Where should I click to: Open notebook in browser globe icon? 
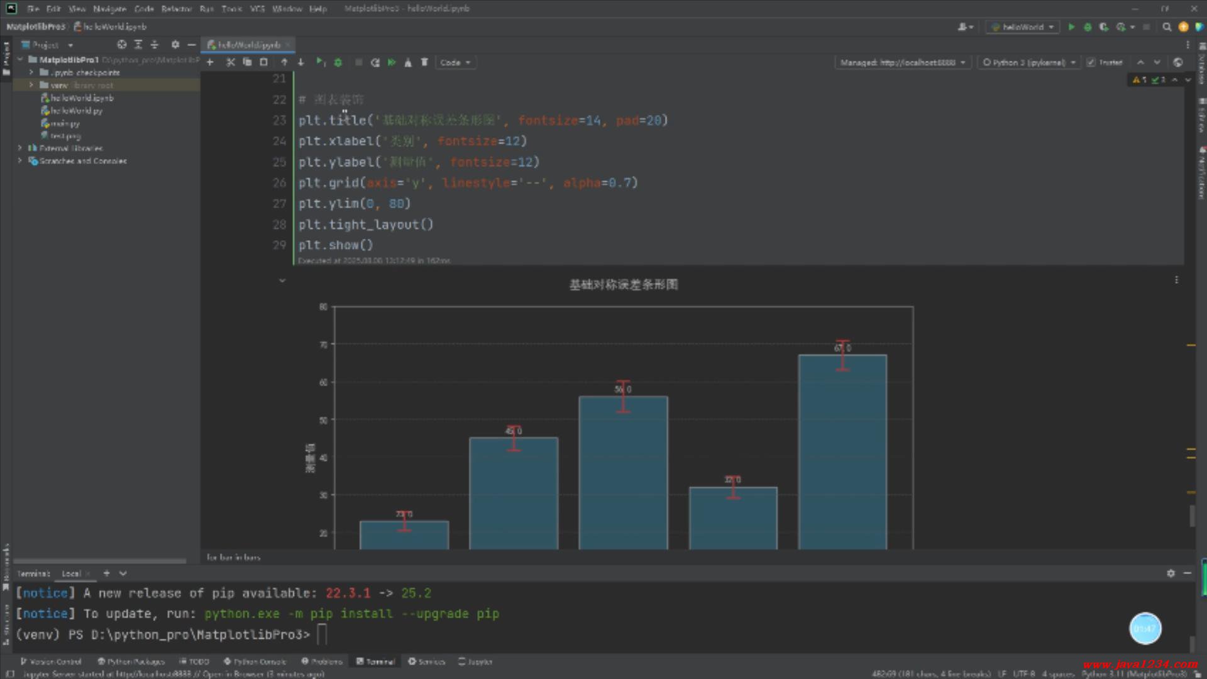pyautogui.click(x=1178, y=62)
